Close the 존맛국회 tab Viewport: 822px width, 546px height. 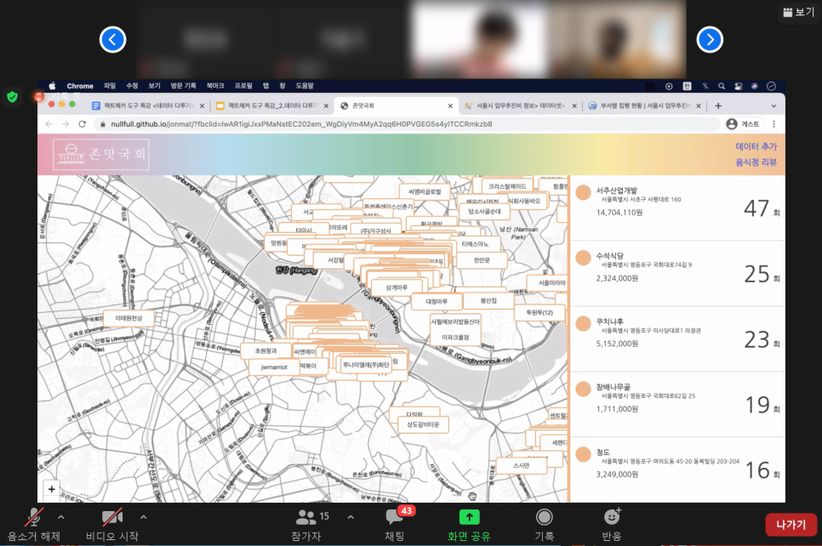(x=450, y=105)
